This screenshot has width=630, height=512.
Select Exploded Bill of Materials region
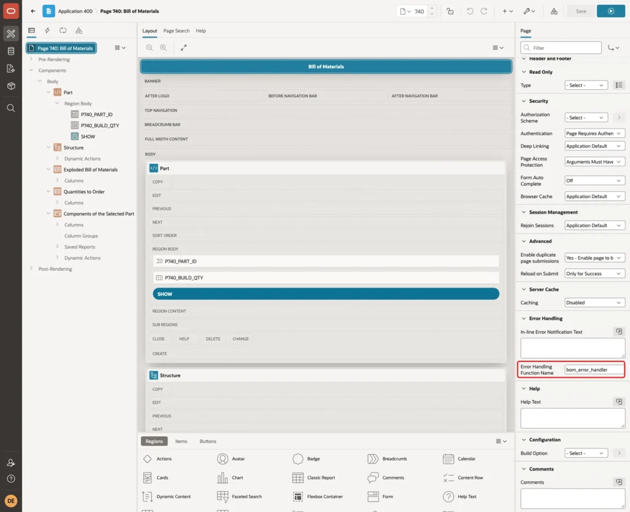tap(90, 170)
